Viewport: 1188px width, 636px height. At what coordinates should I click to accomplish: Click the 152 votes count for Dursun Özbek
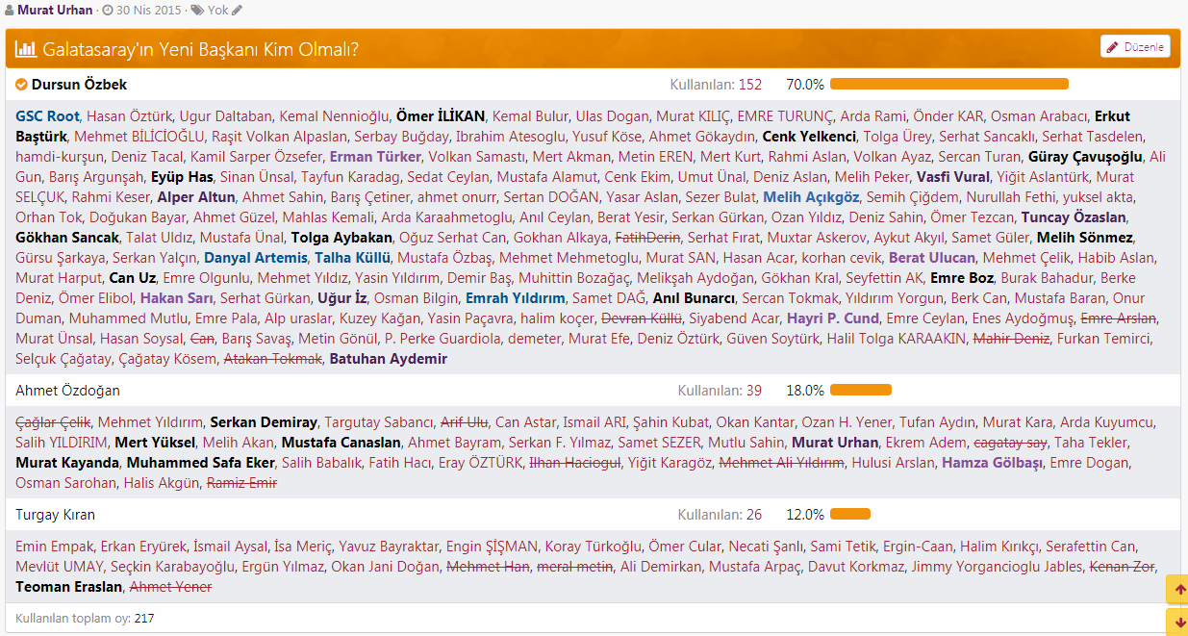(750, 85)
